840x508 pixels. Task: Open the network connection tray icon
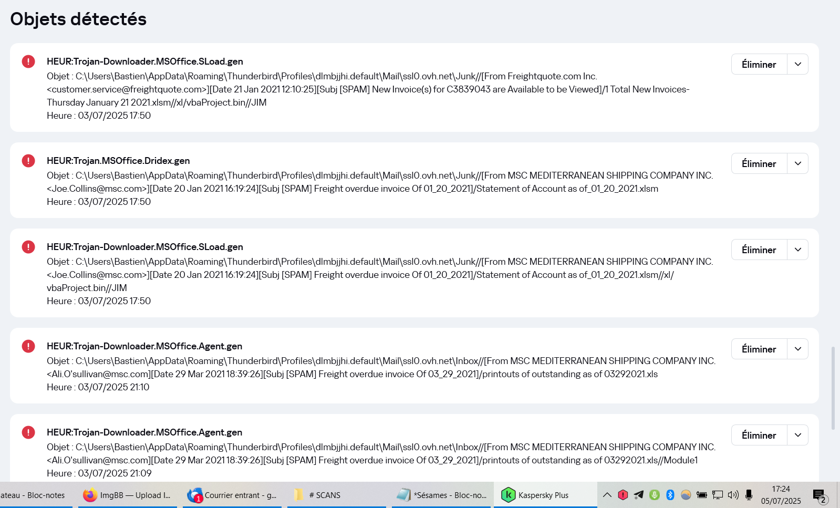click(718, 495)
